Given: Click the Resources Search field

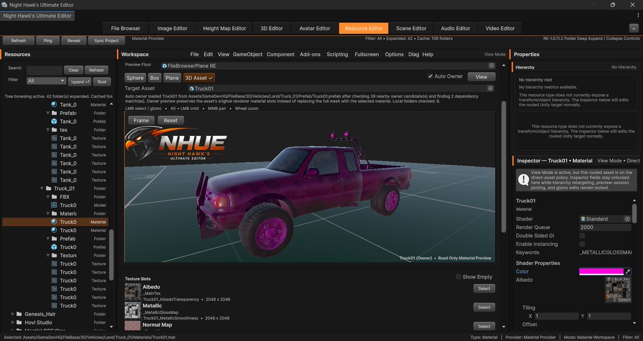Looking at the screenshot, I should coord(44,70).
